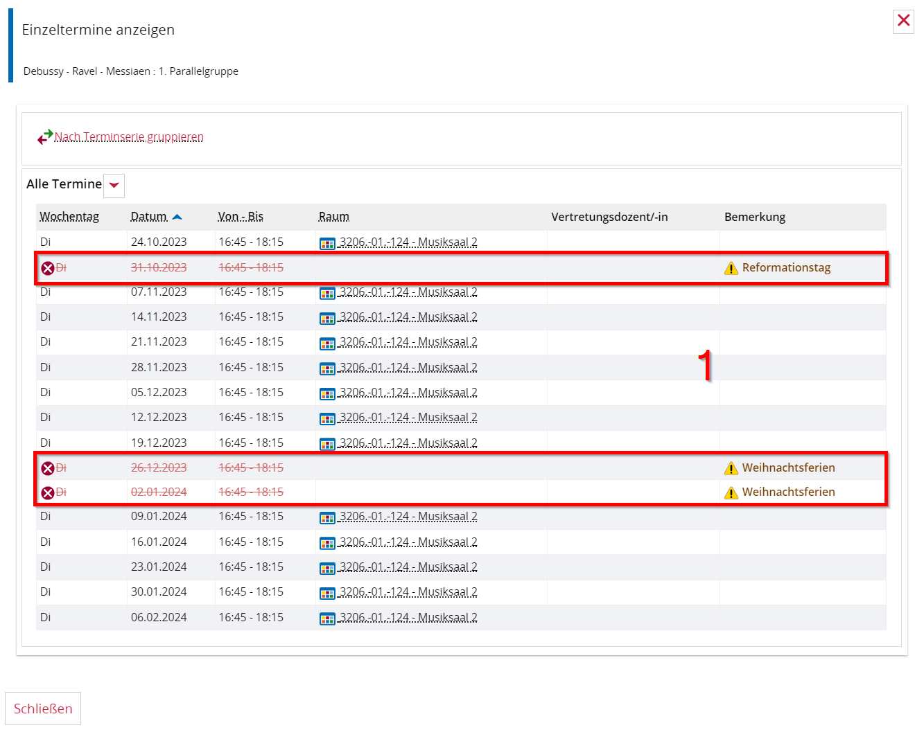Close the dialog with the red X
Screen dimensions: 915x730
(903, 20)
